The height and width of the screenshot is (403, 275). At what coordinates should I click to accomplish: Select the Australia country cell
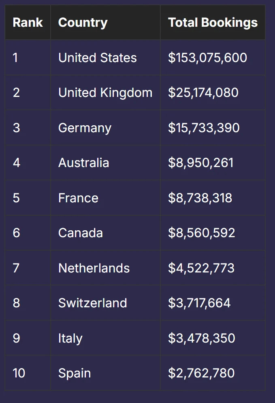click(83, 163)
